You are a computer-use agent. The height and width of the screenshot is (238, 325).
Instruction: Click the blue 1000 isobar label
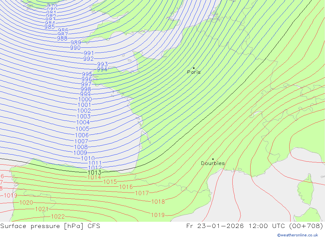click(x=85, y=99)
